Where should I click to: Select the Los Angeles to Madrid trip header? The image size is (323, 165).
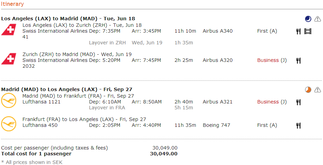[68, 19]
